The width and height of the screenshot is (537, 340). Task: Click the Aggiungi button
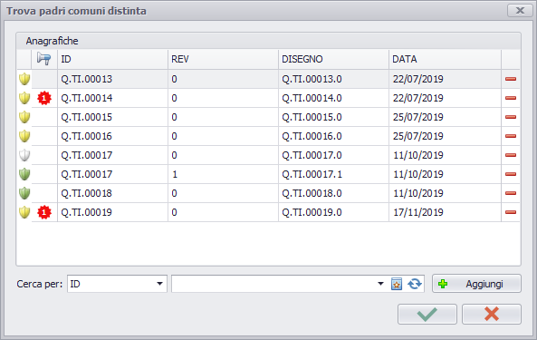pos(476,284)
